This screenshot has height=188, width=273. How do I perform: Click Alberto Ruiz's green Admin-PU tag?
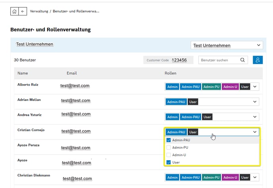pyautogui.click(x=211, y=87)
